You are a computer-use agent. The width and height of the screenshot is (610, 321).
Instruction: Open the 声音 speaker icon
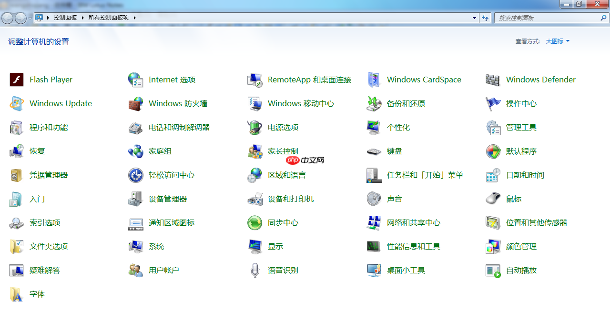tap(374, 199)
